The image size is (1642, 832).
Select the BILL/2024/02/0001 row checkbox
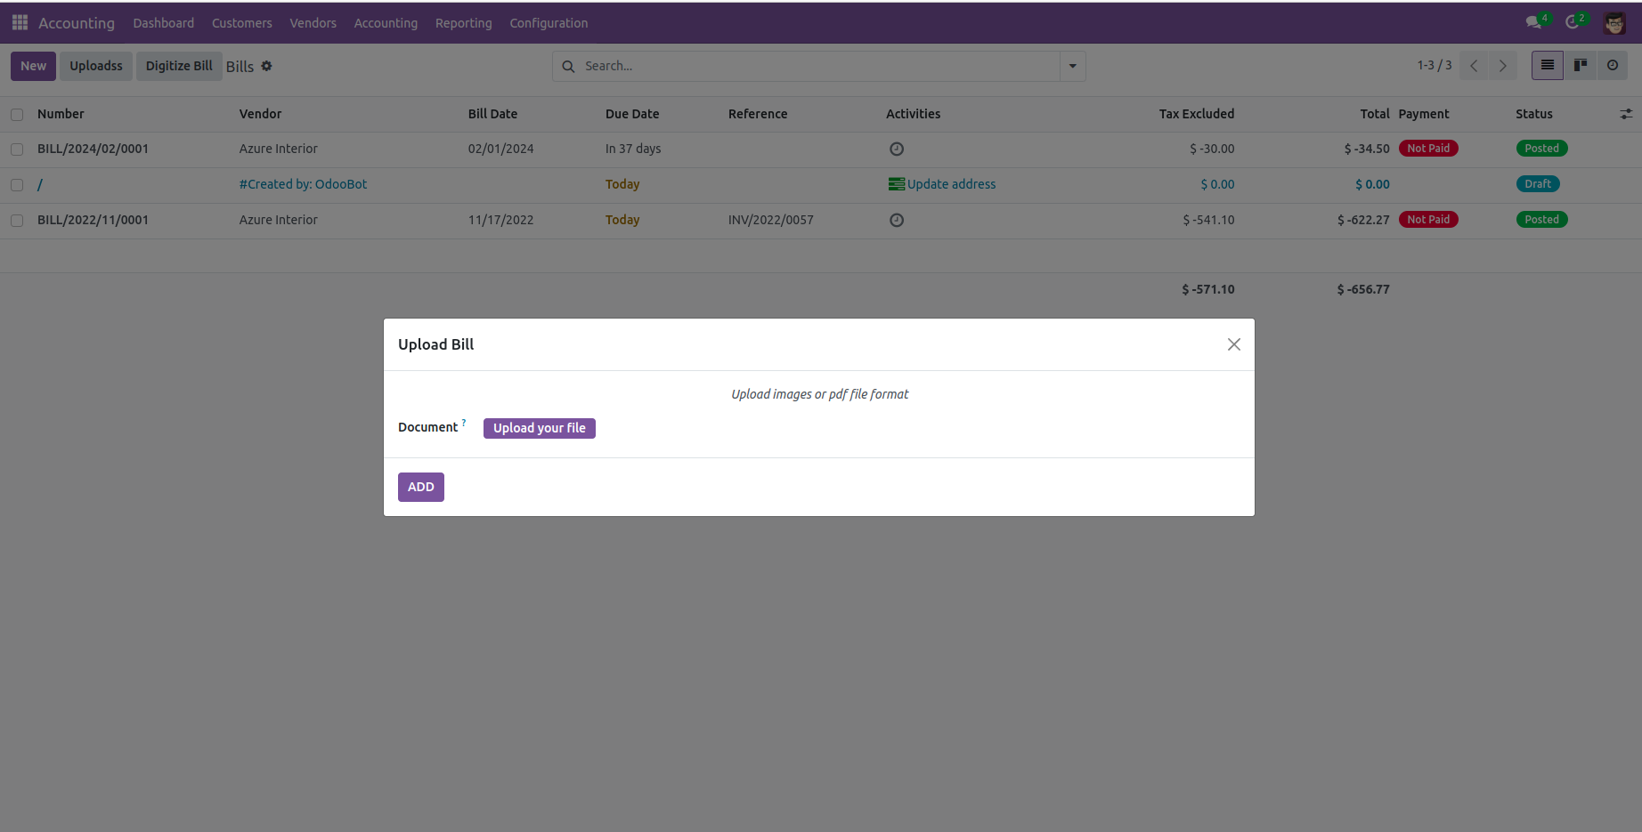click(17, 149)
